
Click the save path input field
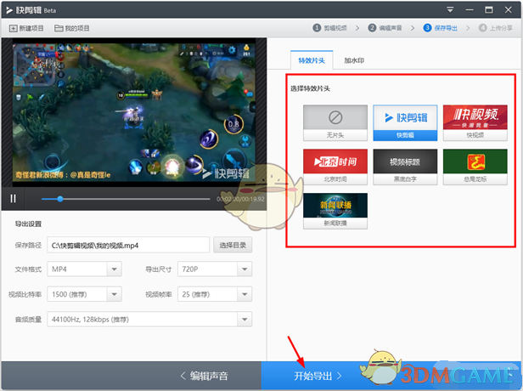tap(128, 246)
